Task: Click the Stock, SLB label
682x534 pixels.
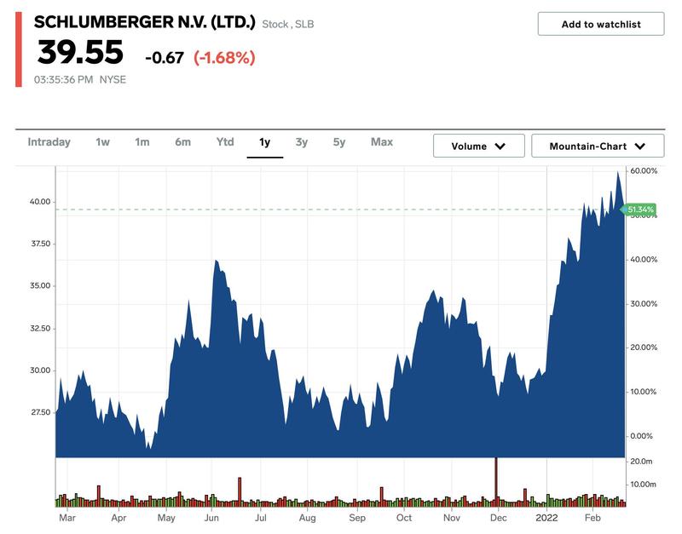Action: click(287, 25)
